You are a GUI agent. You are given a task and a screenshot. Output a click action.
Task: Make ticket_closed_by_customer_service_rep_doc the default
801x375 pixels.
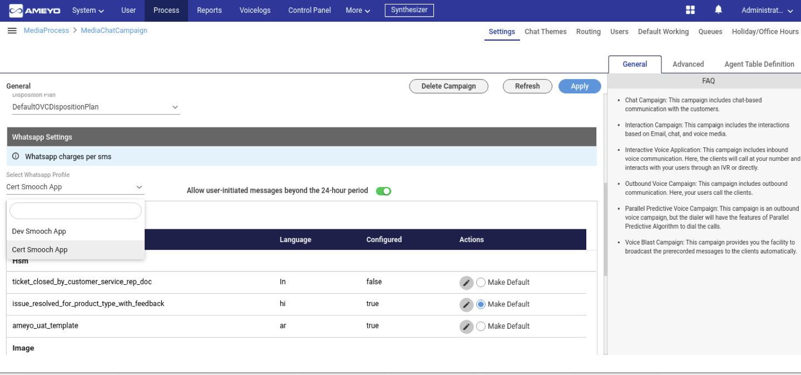tap(481, 283)
